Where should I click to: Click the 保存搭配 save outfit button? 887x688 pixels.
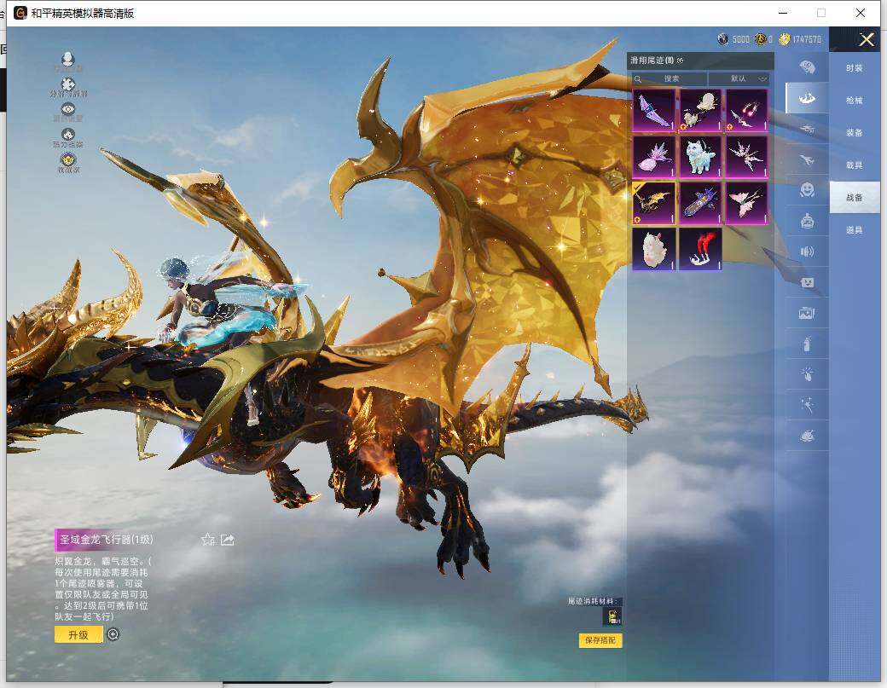600,640
